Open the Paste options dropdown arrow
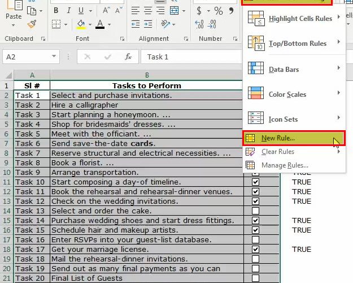 (x=14, y=25)
